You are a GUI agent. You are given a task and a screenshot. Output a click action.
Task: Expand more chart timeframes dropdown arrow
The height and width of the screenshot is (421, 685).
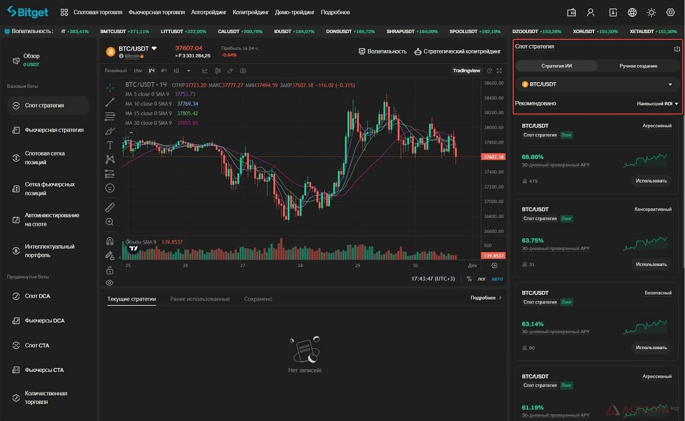coord(188,71)
